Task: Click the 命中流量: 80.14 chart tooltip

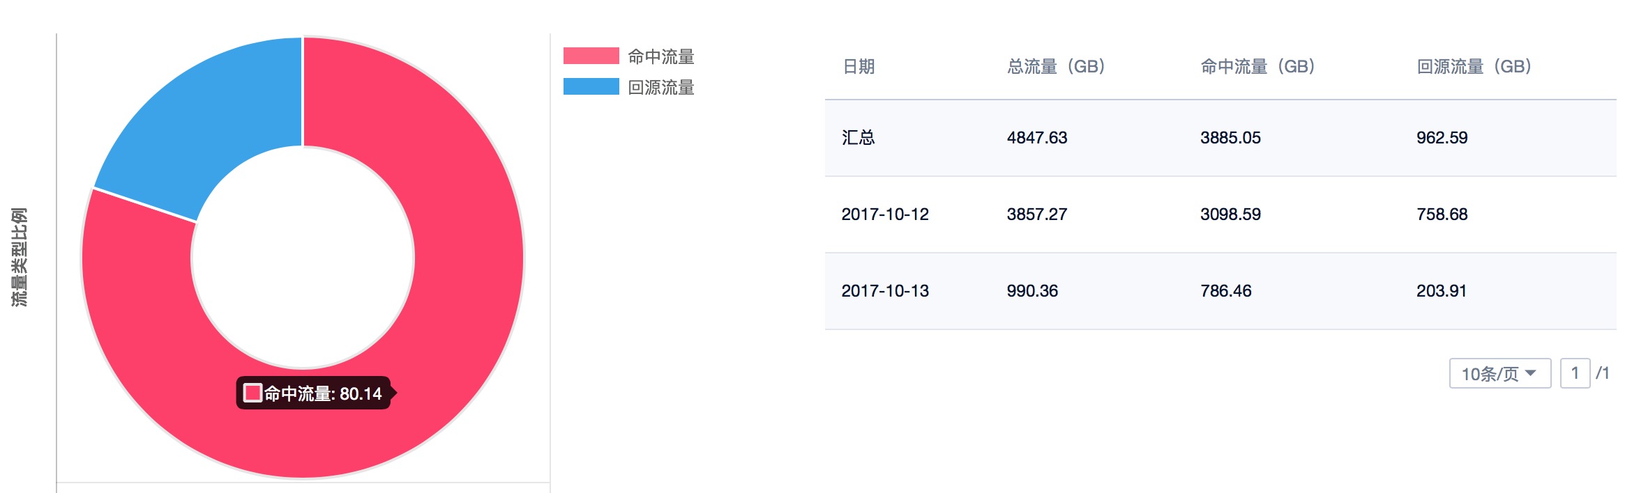Action: point(314,393)
